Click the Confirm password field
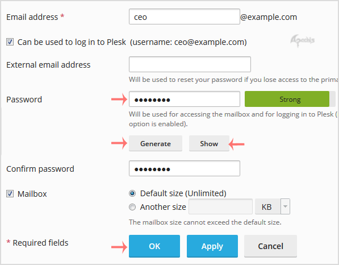The height and width of the screenshot is (265, 339). [185, 168]
